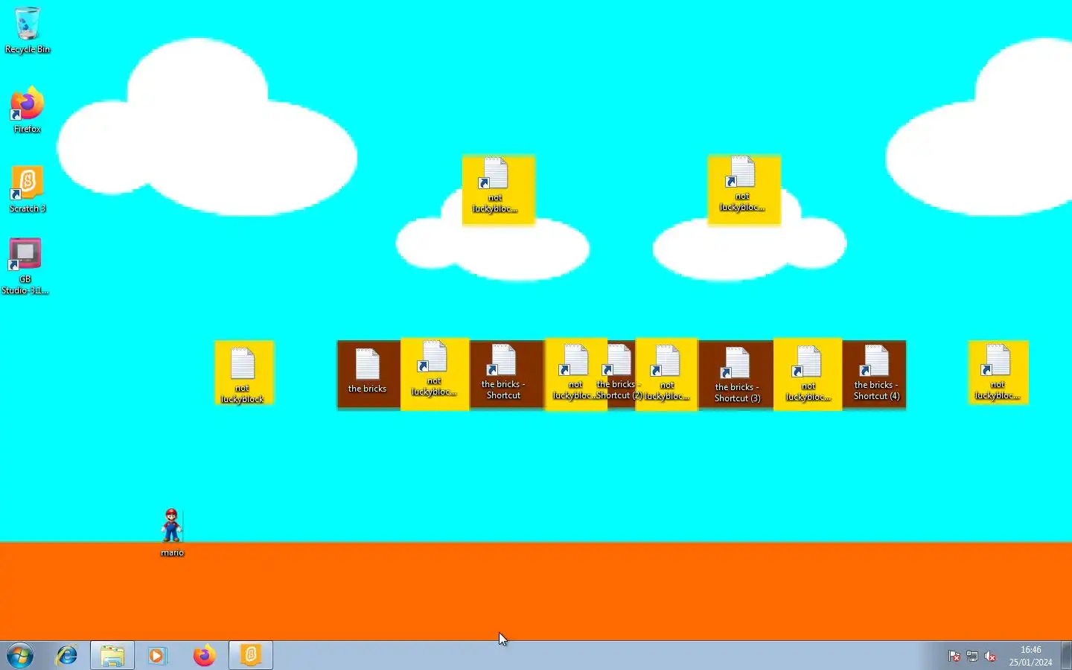Click the muted volume icon in tray
Image resolution: width=1072 pixels, height=670 pixels.
(x=990, y=656)
